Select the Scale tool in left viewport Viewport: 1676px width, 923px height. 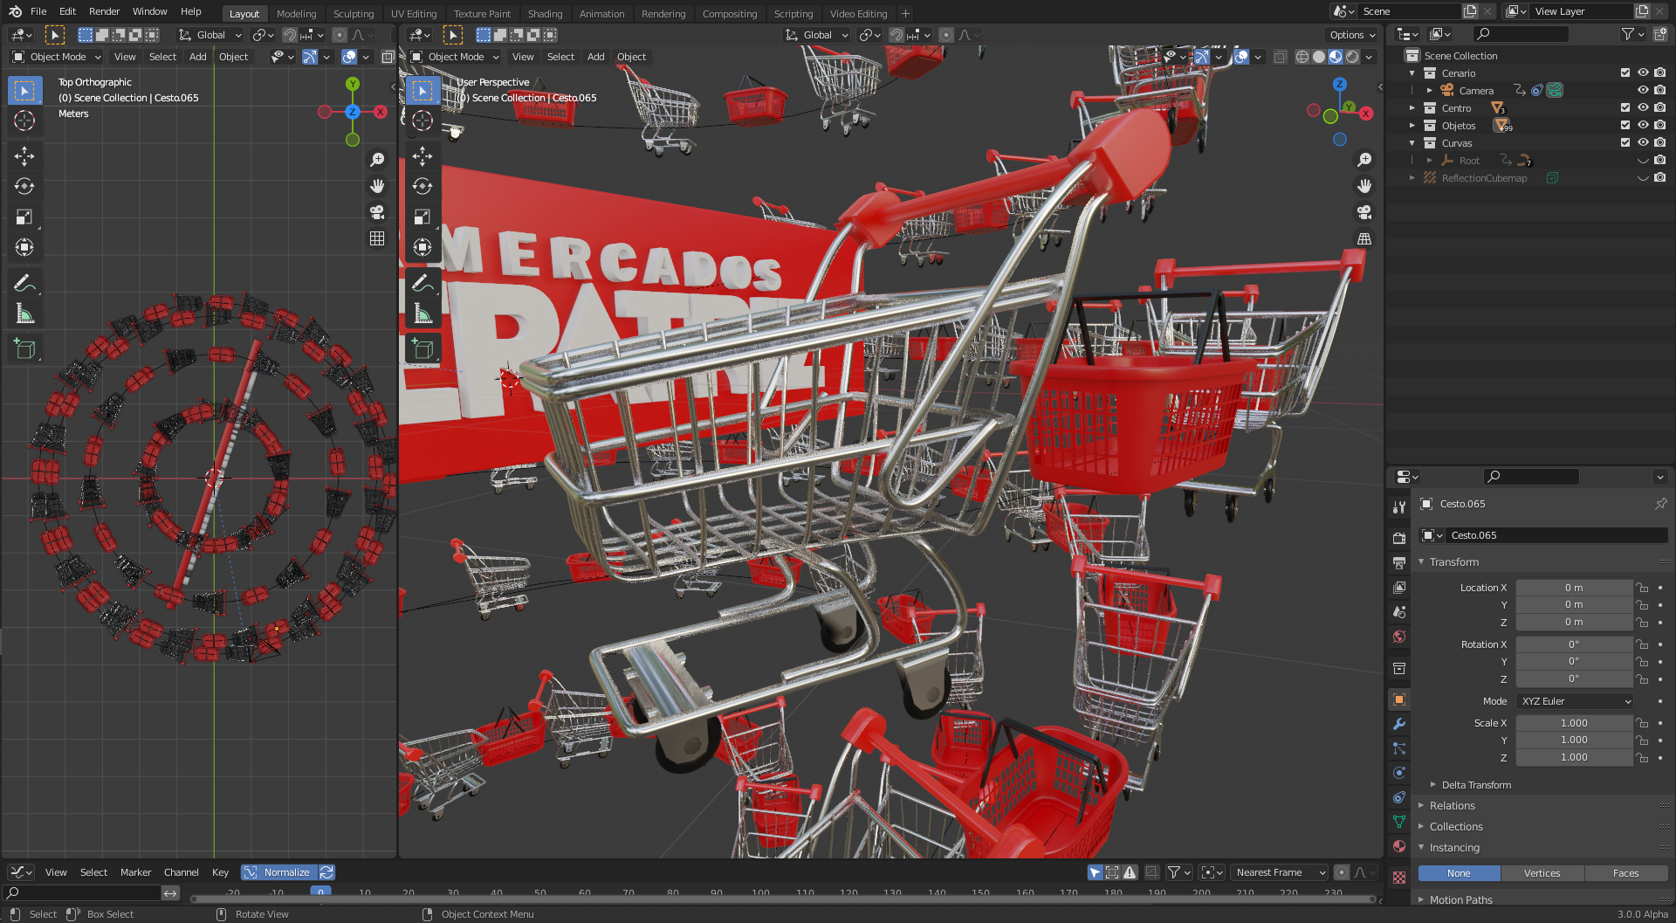(x=24, y=217)
